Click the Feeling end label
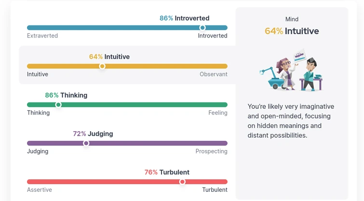 tap(217, 113)
